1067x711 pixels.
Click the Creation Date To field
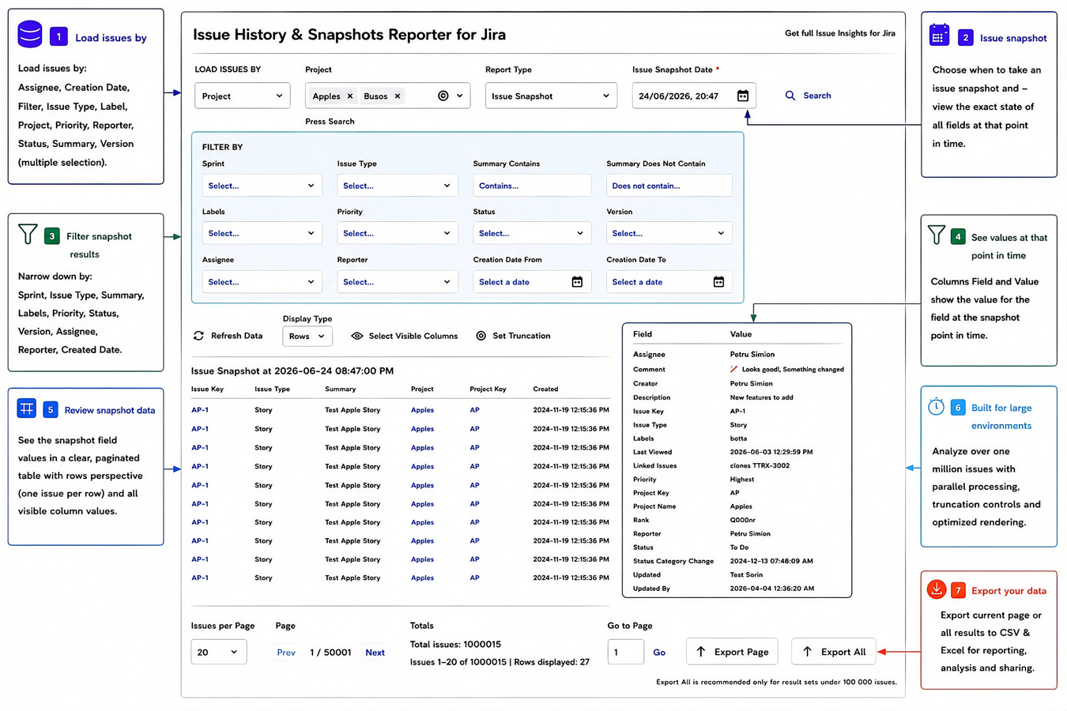[669, 282]
